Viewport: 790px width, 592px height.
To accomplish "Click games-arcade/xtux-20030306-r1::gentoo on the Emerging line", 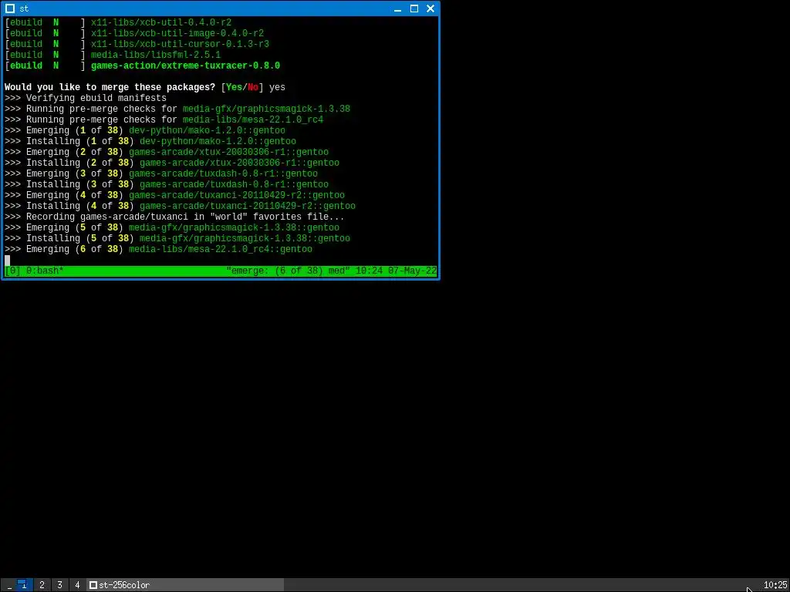I will [x=228, y=152].
